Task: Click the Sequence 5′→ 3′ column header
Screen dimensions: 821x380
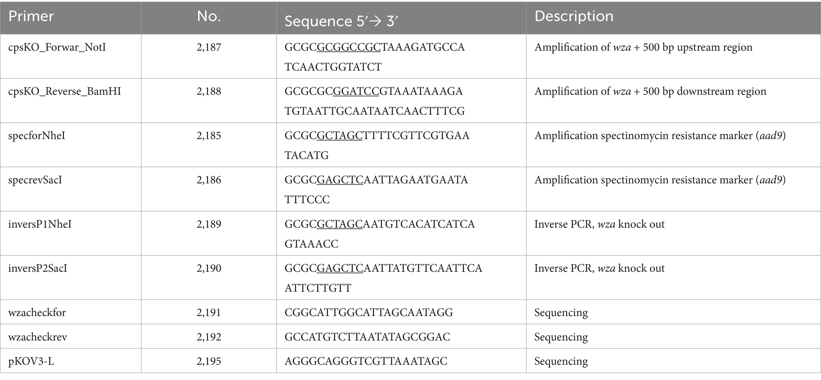Action: coord(341,21)
